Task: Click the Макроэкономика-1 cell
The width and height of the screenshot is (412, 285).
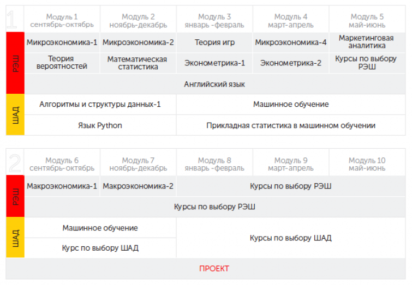Action: pos(62,186)
